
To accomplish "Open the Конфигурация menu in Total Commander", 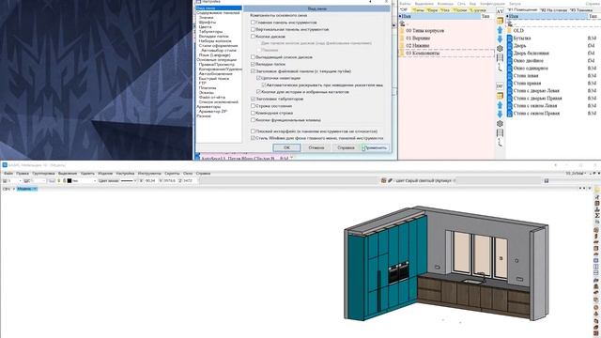I will tap(492, 4).
